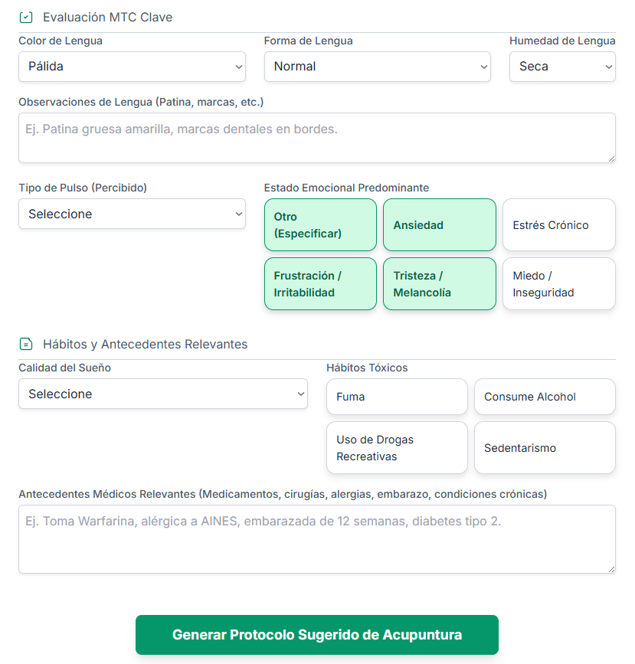Open the Forma de Lengua dropdown
Viewport: 635px width, 664px height.
coord(377,67)
